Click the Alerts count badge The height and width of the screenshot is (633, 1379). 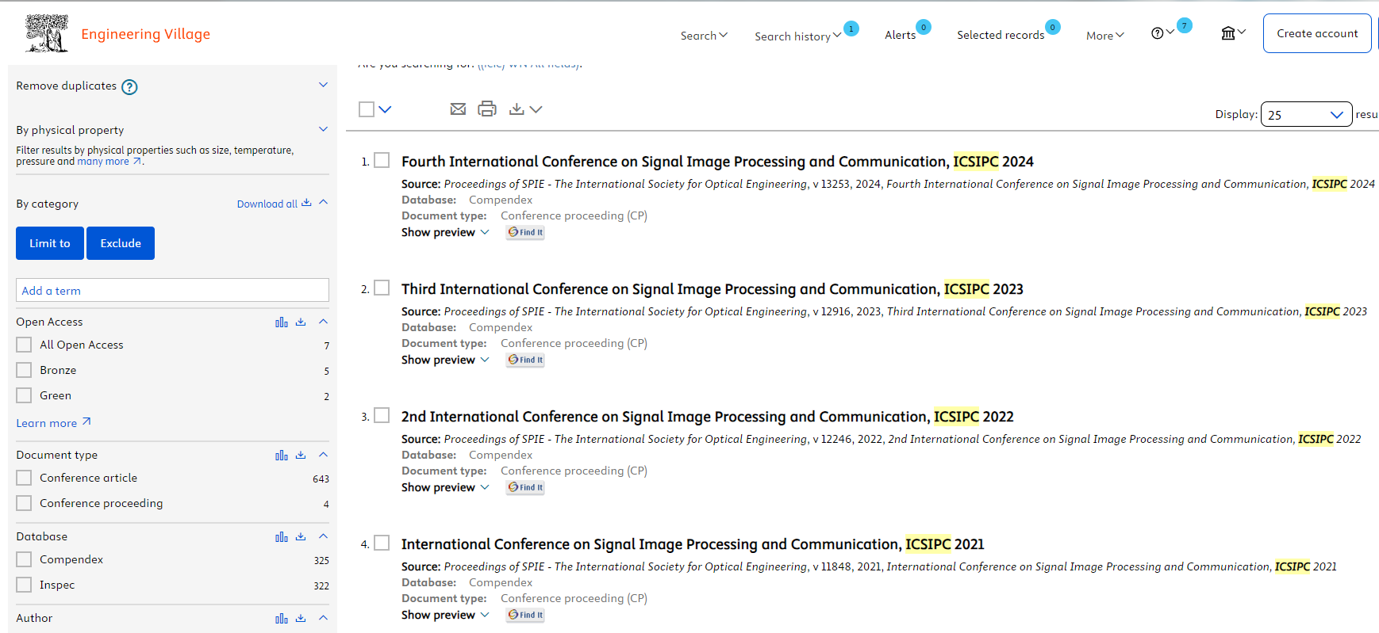(924, 27)
